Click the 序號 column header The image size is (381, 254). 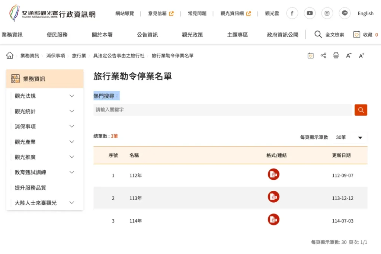click(x=113, y=155)
